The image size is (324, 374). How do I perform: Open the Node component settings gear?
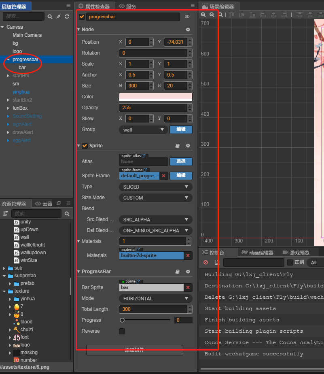pos(188,30)
